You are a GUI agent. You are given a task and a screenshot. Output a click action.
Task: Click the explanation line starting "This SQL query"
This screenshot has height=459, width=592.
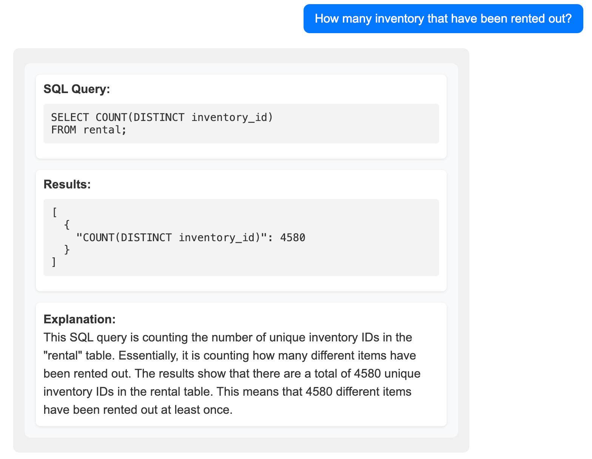click(x=228, y=337)
